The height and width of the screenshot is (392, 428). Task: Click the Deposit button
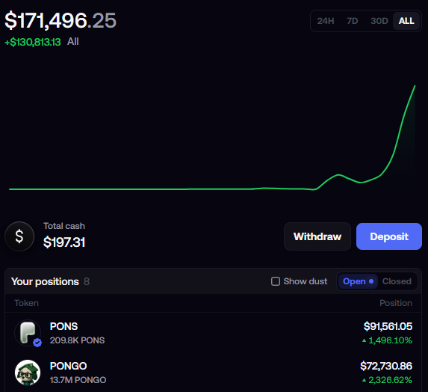(x=389, y=236)
